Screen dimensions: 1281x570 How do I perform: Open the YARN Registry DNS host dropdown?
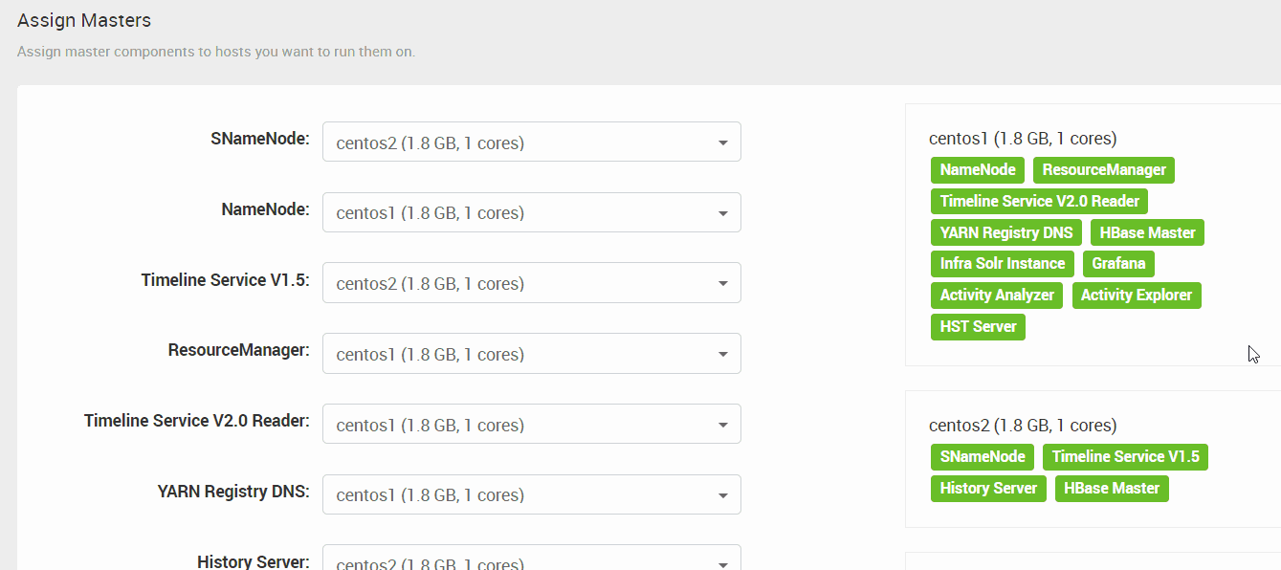[531, 494]
